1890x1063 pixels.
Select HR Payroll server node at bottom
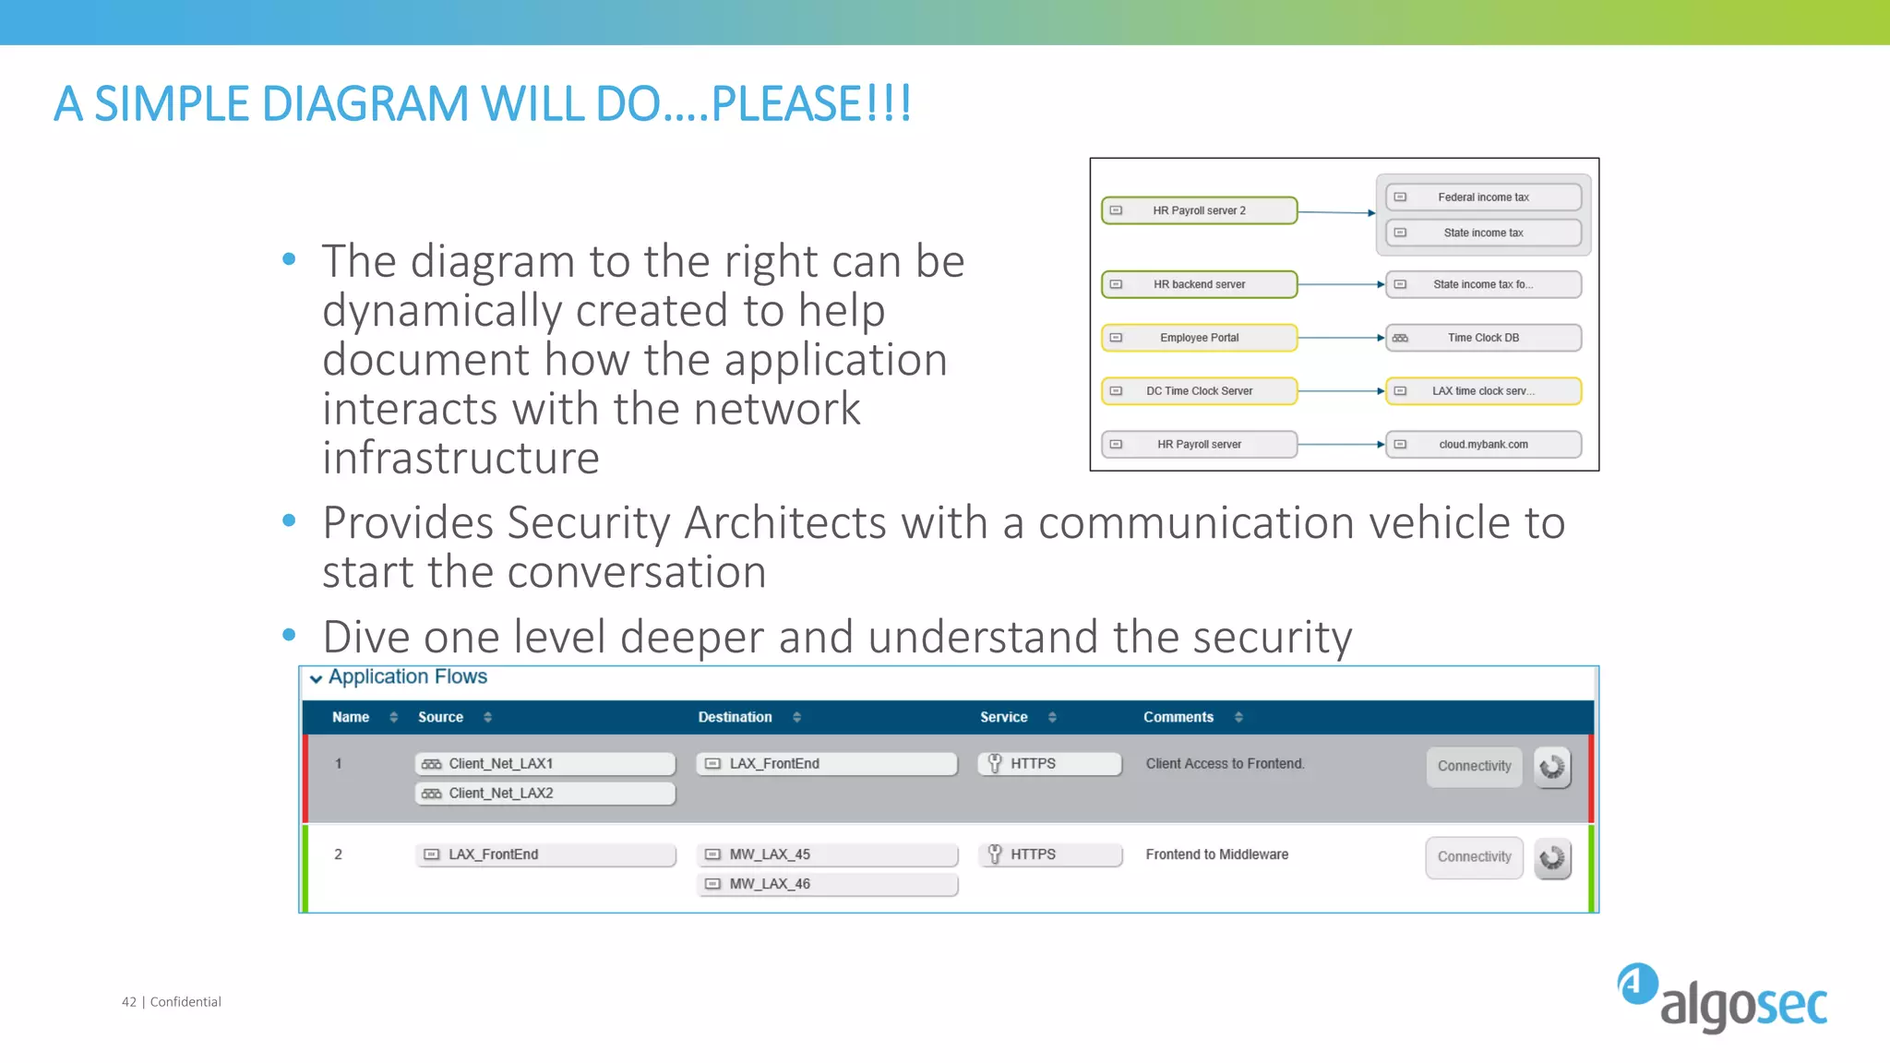pyautogui.click(x=1200, y=445)
